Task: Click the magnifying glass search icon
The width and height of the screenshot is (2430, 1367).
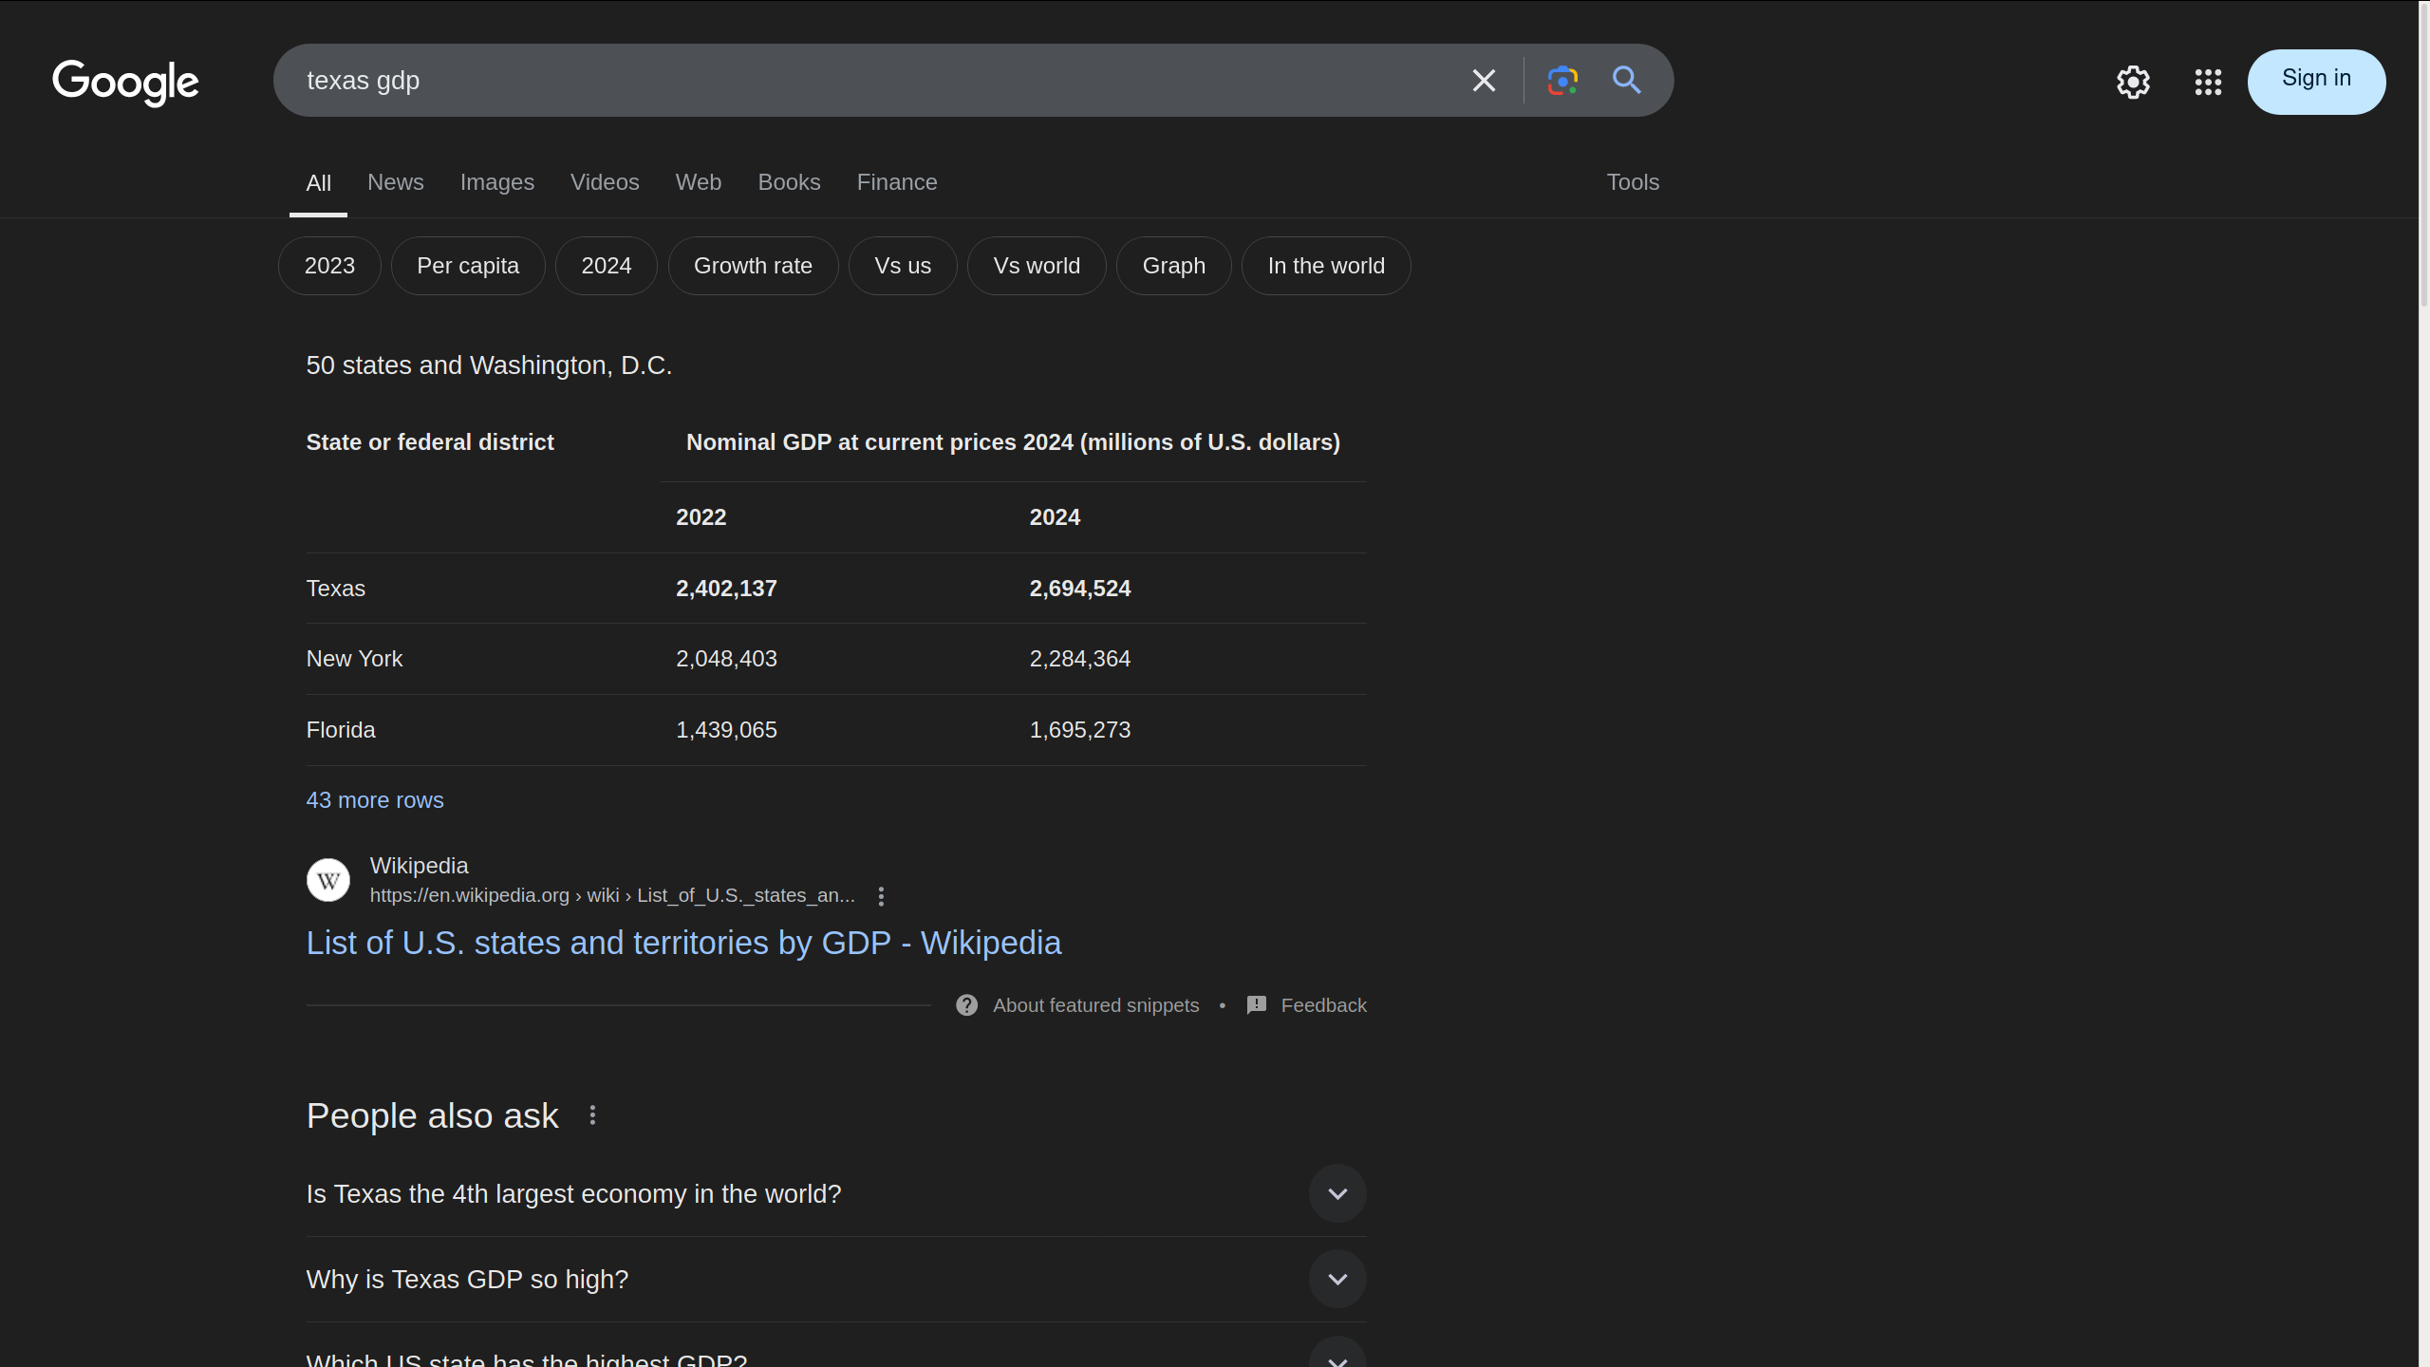Action: tap(1627, 80)
